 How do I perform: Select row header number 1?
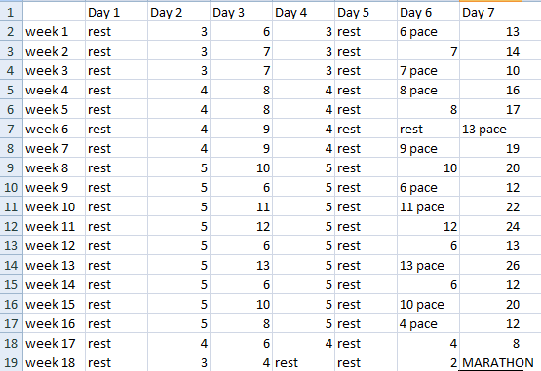point(11,12)
